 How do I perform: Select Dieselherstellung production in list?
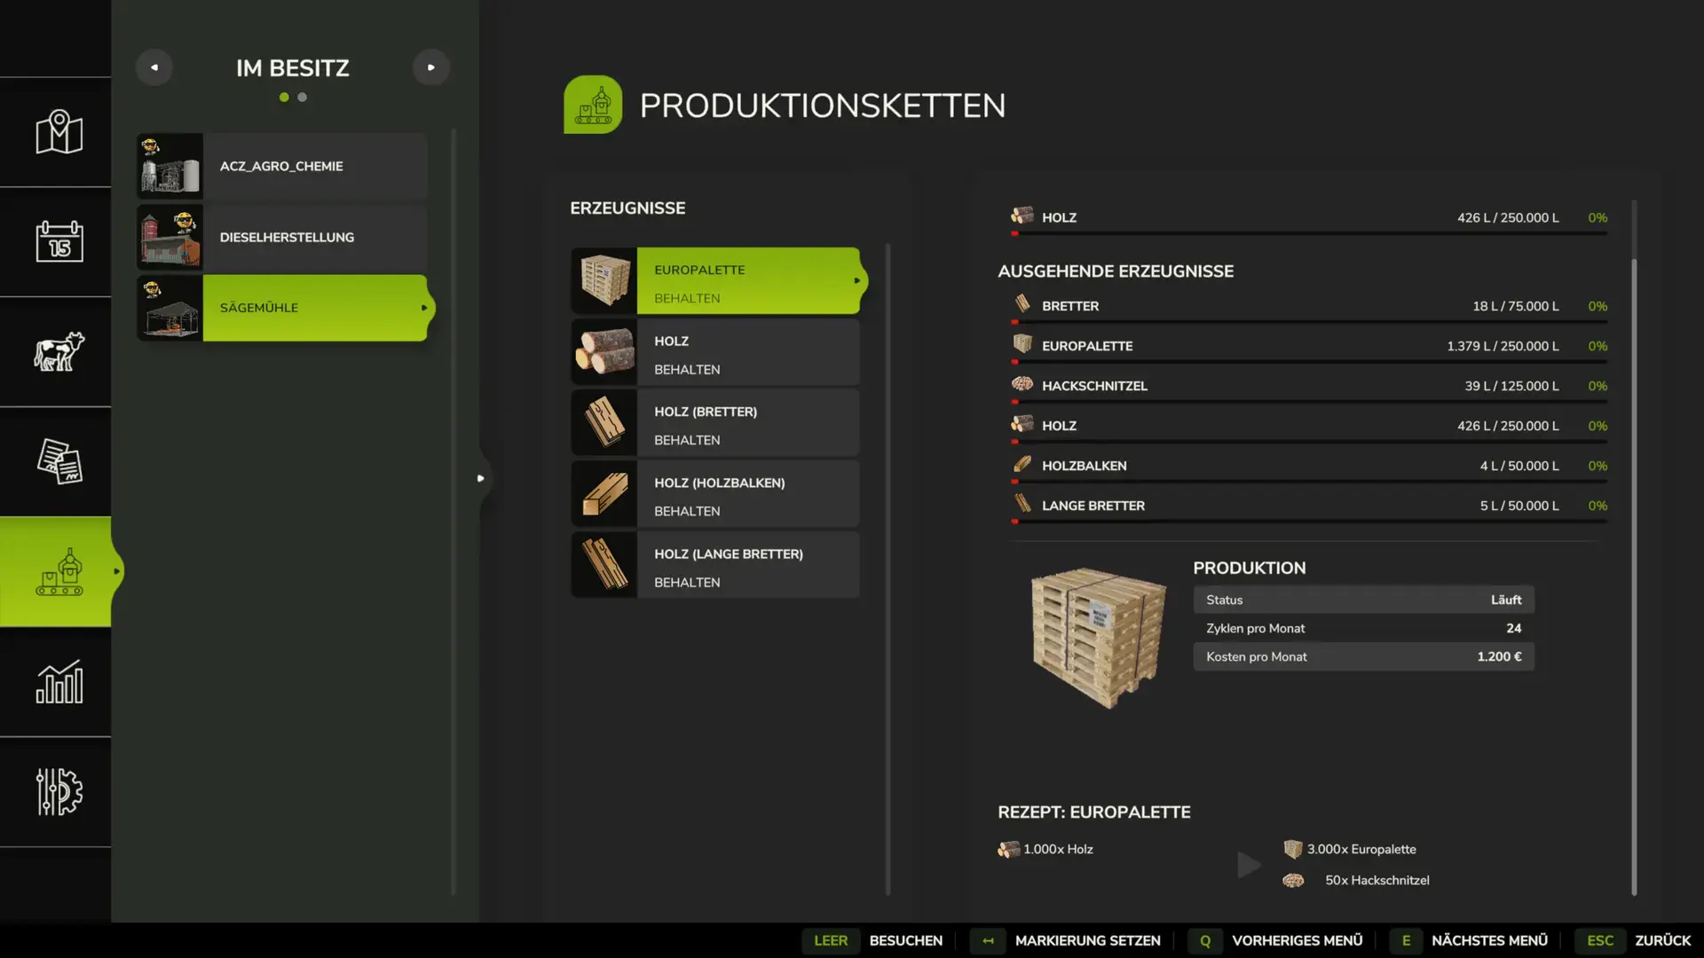click(x=286, y=238)
